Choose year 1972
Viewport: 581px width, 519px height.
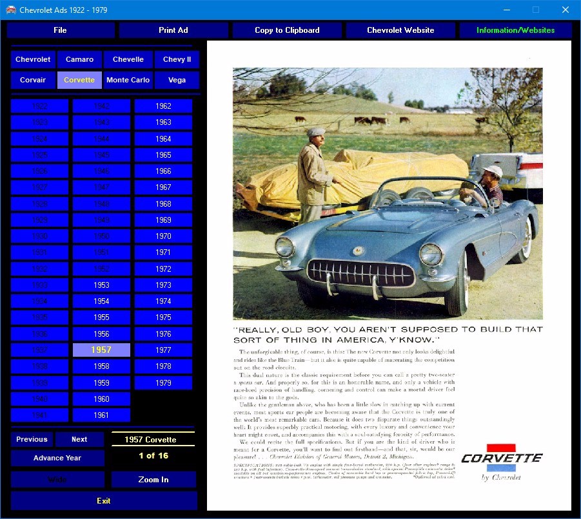(x=163, y=269)
